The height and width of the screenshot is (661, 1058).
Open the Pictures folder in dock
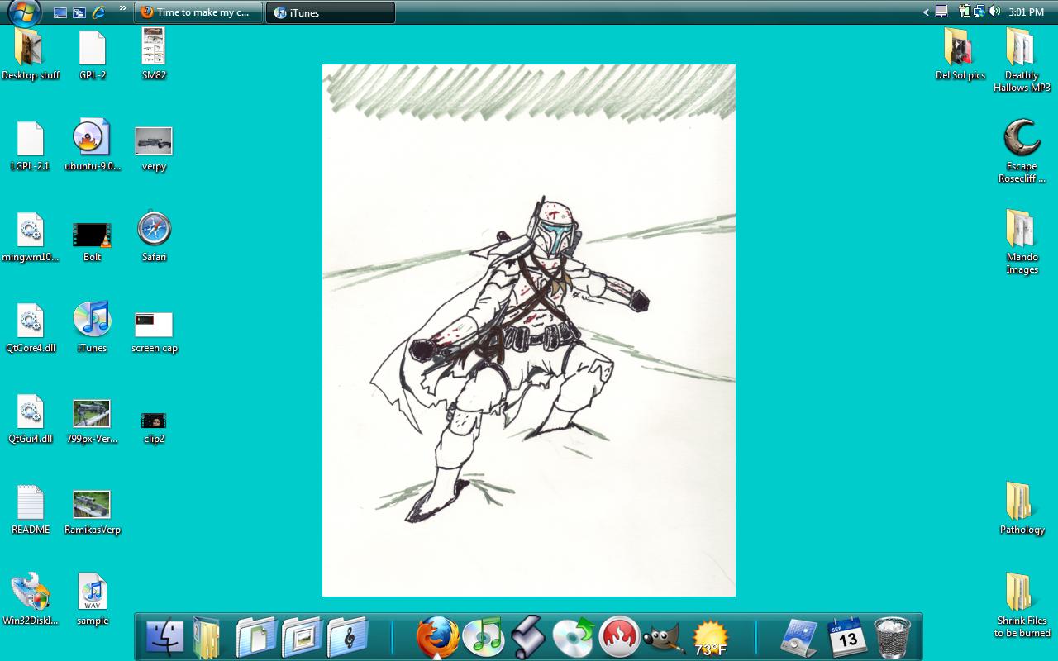coord(301,637)
